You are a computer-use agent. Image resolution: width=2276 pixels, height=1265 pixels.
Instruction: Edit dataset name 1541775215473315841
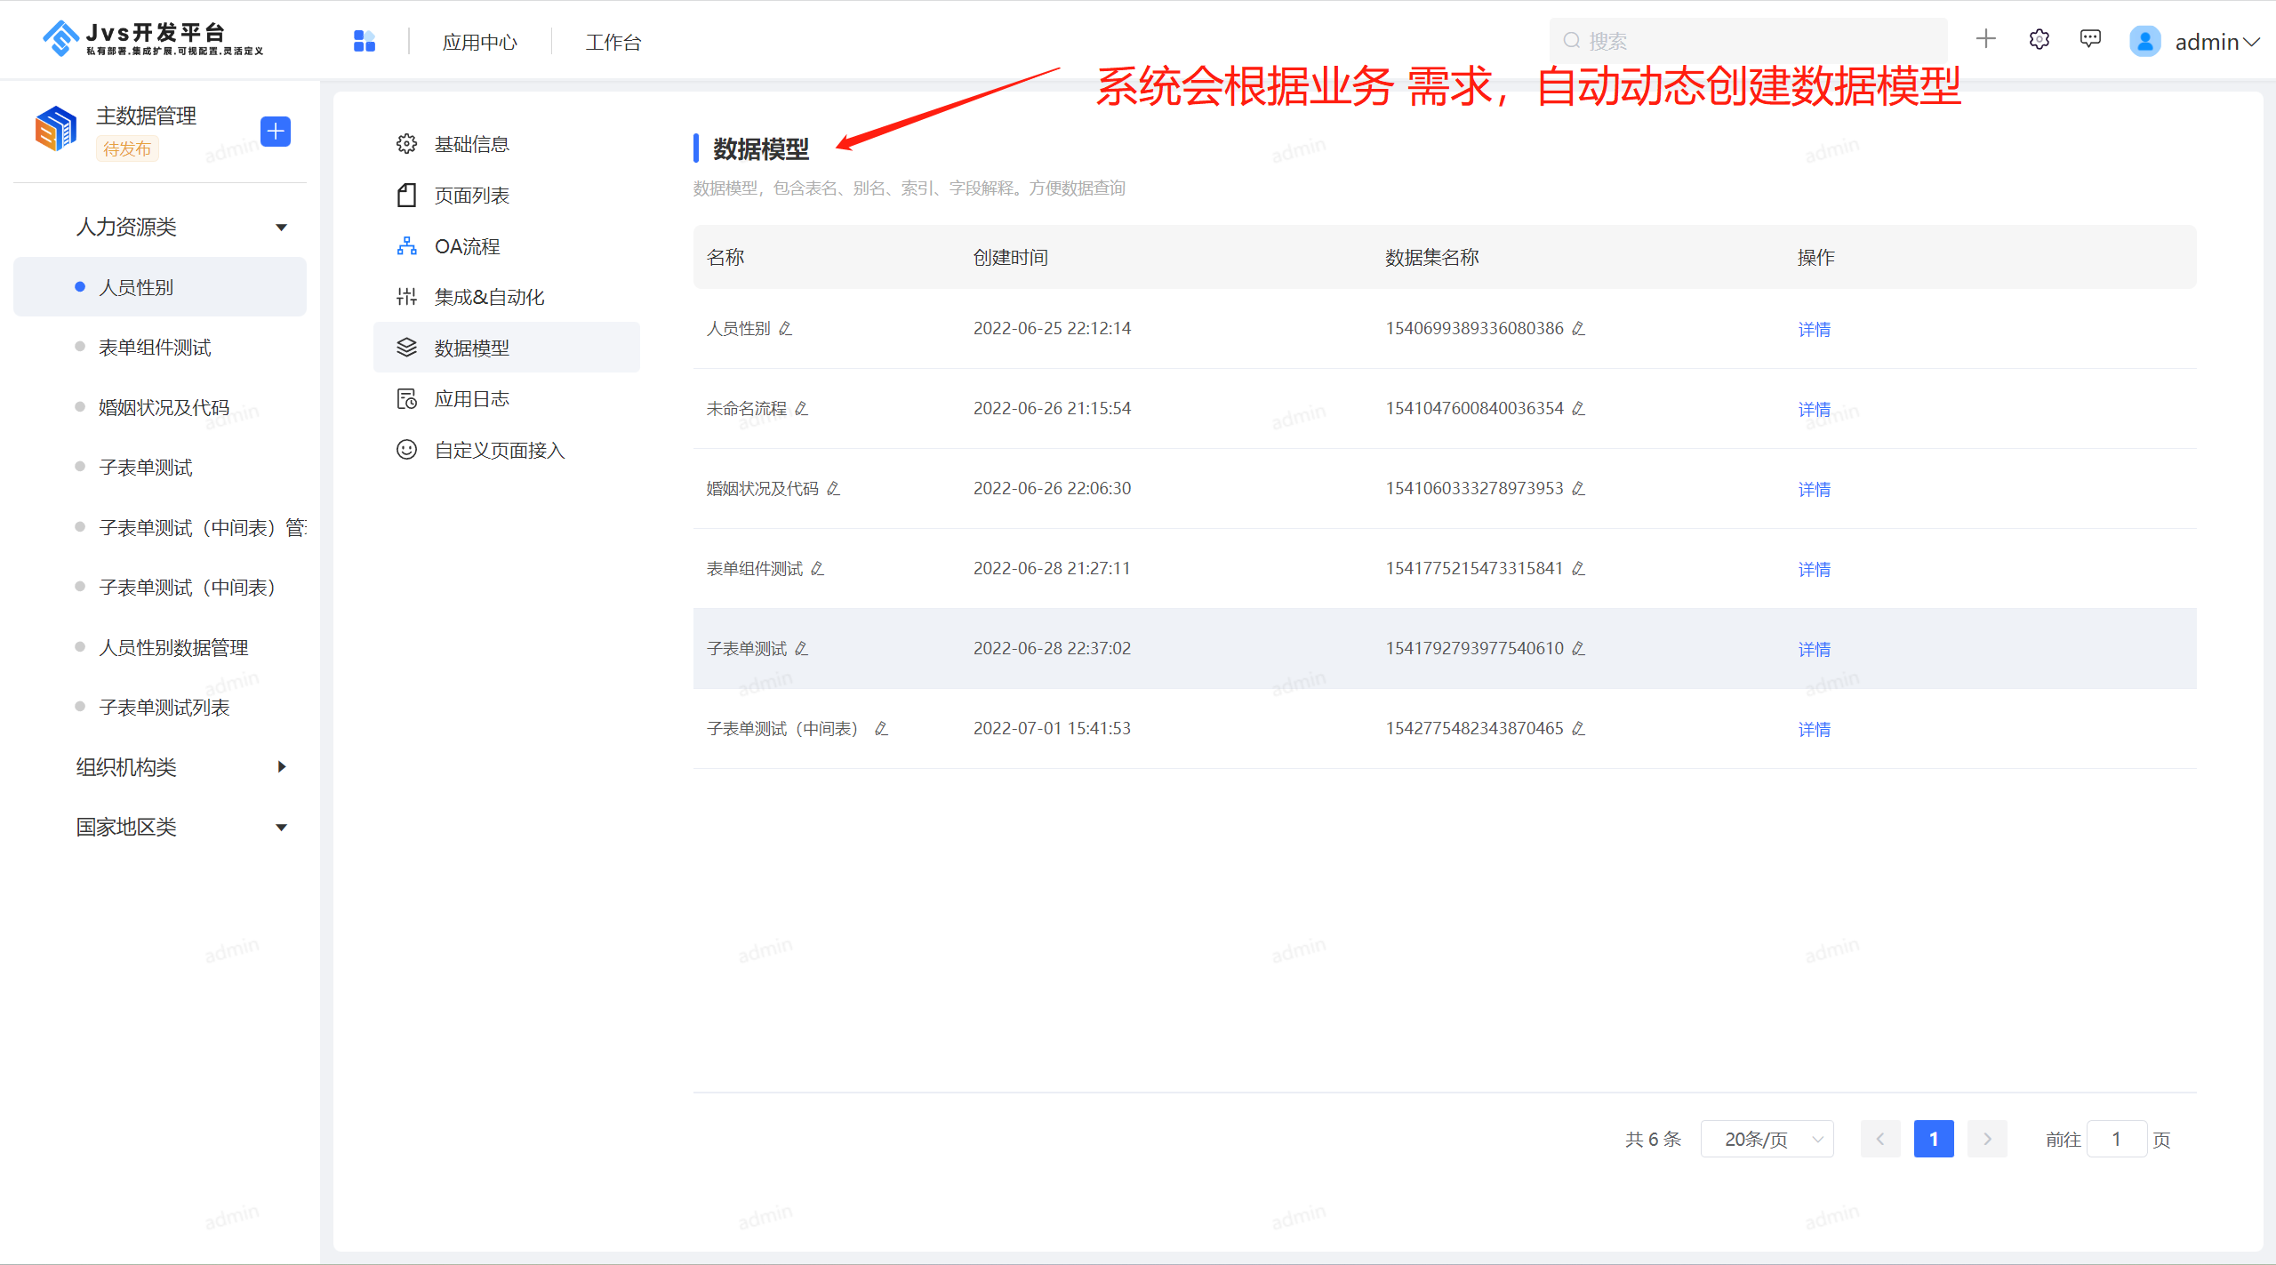(1578, 569)
